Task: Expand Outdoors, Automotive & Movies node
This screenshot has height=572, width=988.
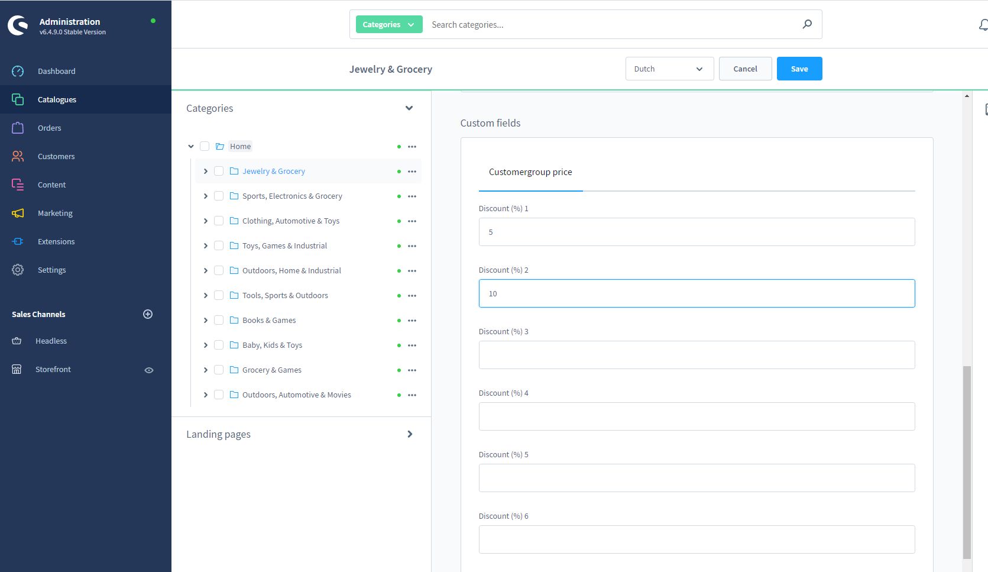Action: (205, 395)
